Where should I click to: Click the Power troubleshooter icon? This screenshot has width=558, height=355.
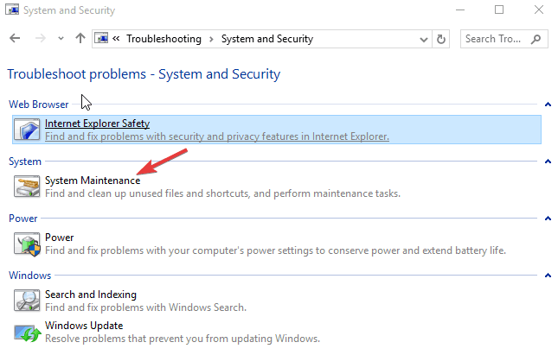tap(28, 244)
